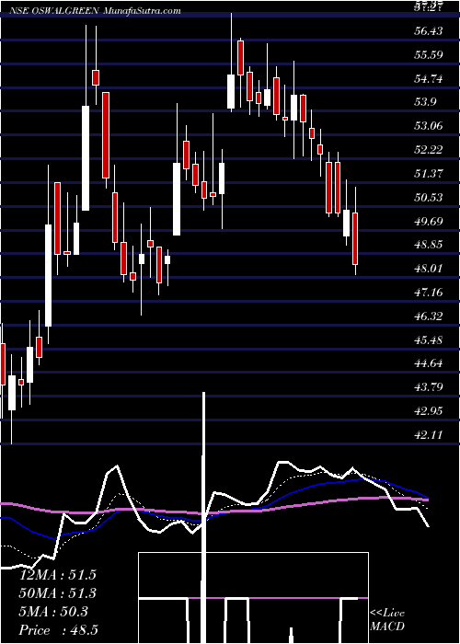
Task: Click the 46.32 price axis label
Action: pyautogui.click(x=429, y=316)
